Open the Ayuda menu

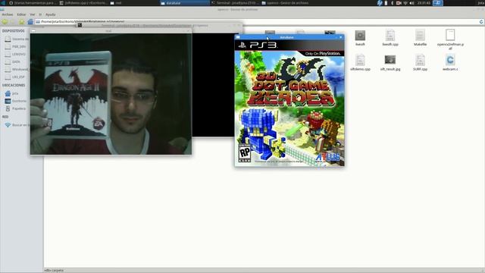coord(51,14)
